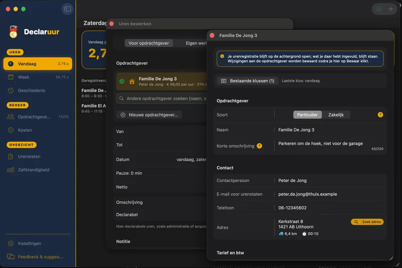Open Vandaag in the sidebar
Viewport: 402px width, 268px height.
[38, 64]
